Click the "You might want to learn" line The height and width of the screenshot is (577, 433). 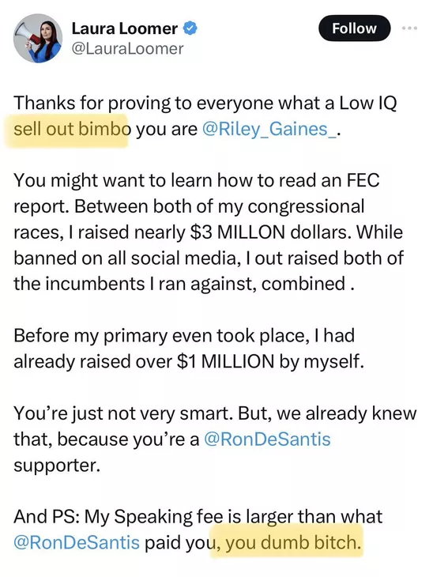coord(197,181)
